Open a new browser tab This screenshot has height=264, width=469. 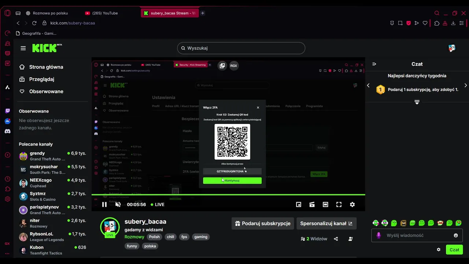coord(203,13)
